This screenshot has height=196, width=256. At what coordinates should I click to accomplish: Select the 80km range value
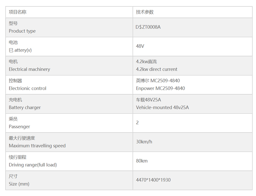pyautogui.click(x=142, y=161)
